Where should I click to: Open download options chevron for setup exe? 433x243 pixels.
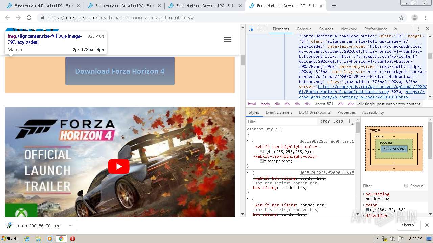(70, 225)
